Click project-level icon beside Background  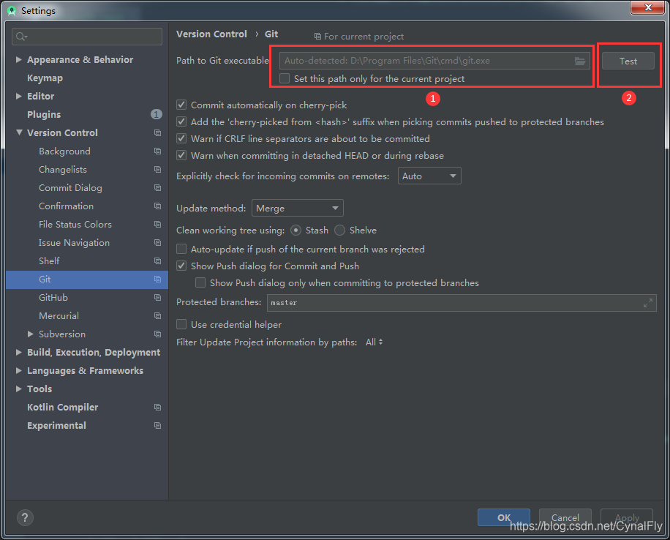[158, 151]
